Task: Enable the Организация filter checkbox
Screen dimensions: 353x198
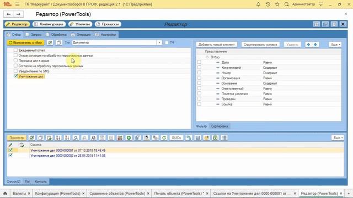Action: 199,78
